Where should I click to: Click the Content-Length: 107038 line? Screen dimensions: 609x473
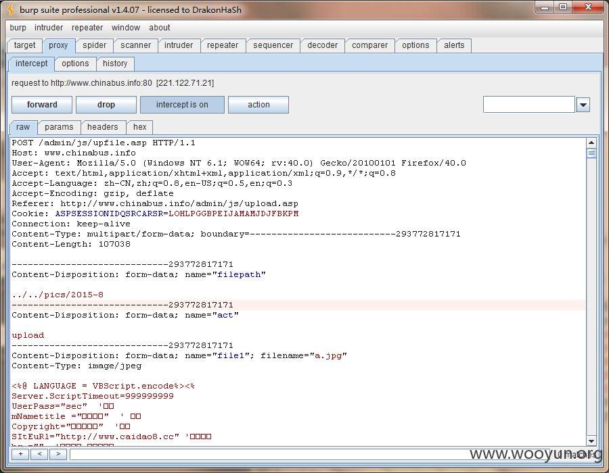(71, 244)
